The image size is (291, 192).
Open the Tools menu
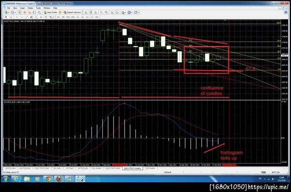tap(38, 8)
